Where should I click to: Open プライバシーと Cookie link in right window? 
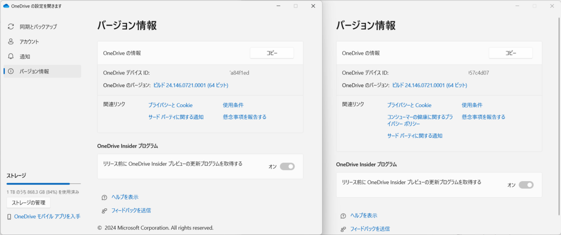pyautogui.click(x=410, y=105)
